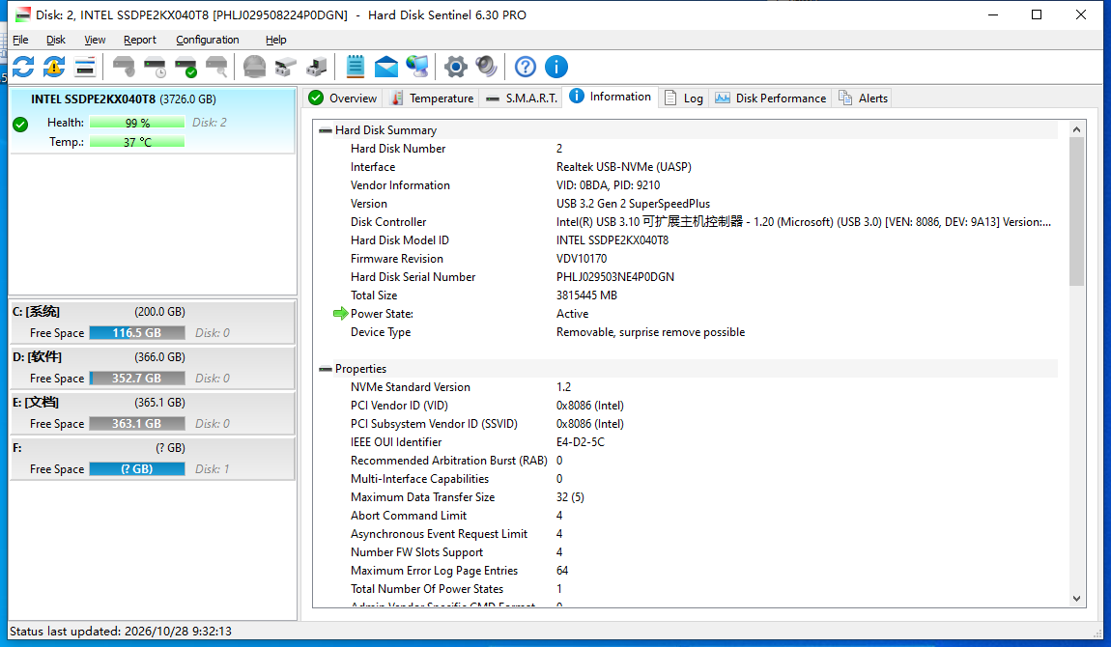Switch to the Temperature tab
The width and height of the screenshot is (1111, 647).
[432, 98]
